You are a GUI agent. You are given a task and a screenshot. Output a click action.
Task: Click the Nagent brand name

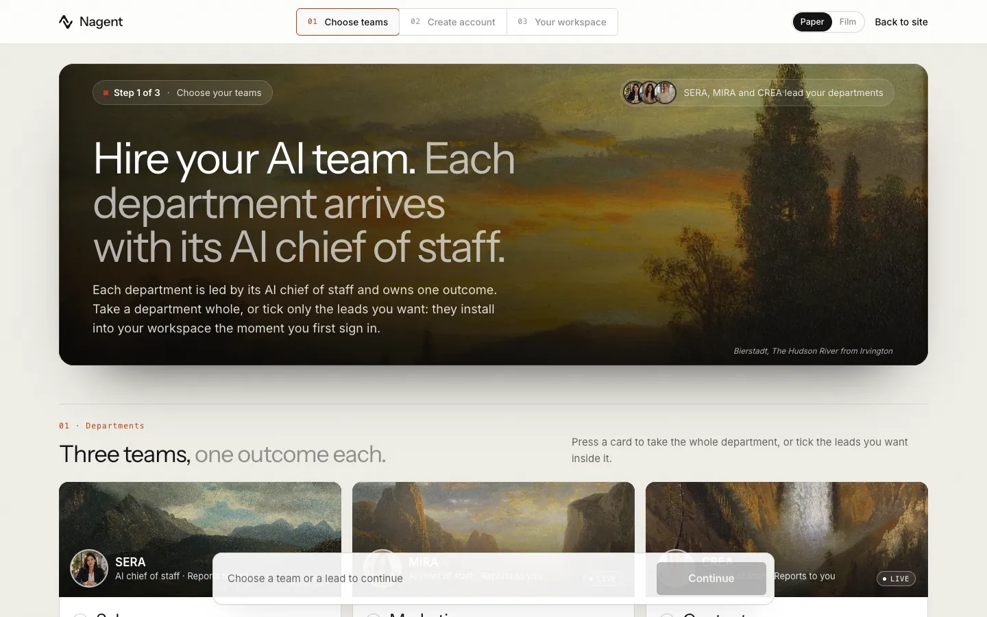101,22
